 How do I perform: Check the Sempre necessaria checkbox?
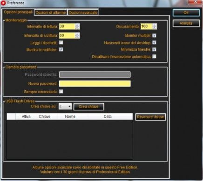pos(61,92)
